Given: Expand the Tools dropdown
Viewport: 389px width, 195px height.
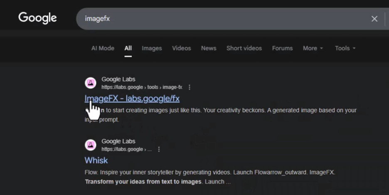Looking at the screenshot, I should [x=345, y=48].
